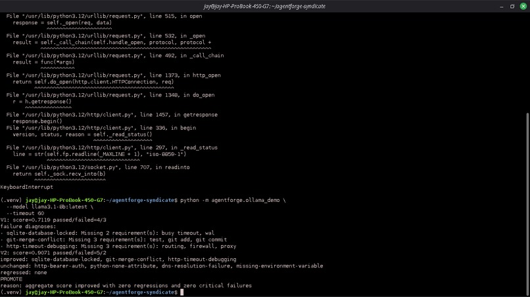Click the 'improved:' results line
530x297 pixels.
[x=118, y=259]
